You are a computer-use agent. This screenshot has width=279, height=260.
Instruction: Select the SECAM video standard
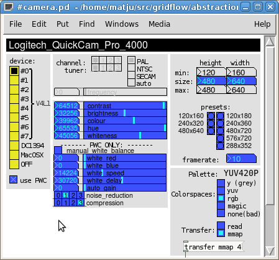coord(131,75)
